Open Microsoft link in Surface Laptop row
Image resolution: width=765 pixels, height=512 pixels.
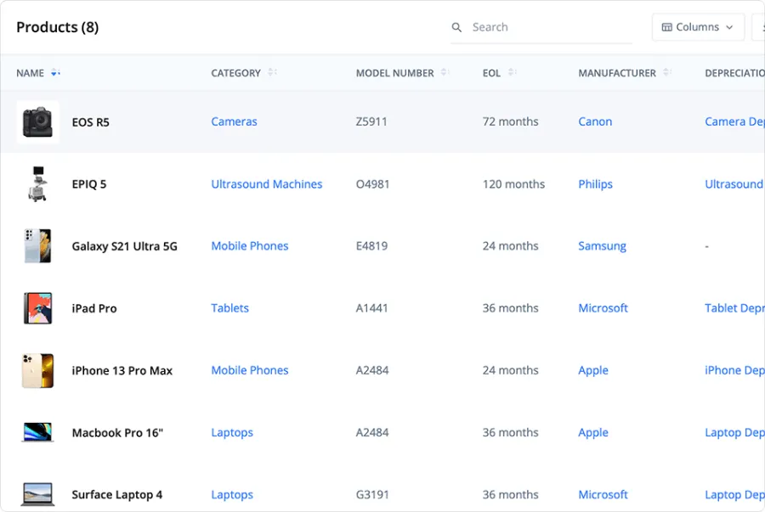point(603,494)
